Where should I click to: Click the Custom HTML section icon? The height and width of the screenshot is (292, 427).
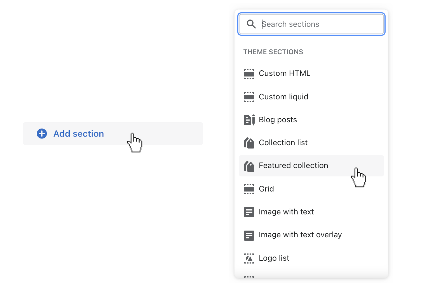[249, 74]
